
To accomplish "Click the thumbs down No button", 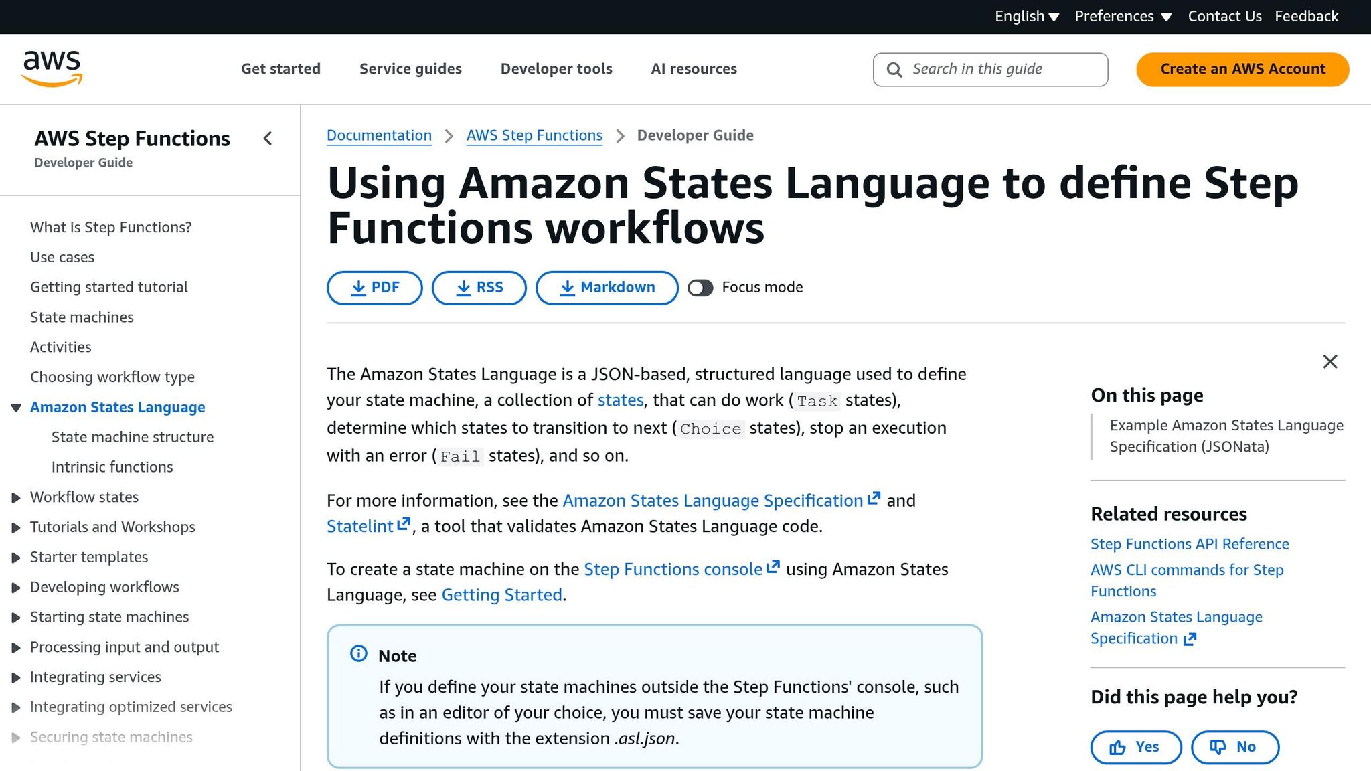I will [1235, 747].
